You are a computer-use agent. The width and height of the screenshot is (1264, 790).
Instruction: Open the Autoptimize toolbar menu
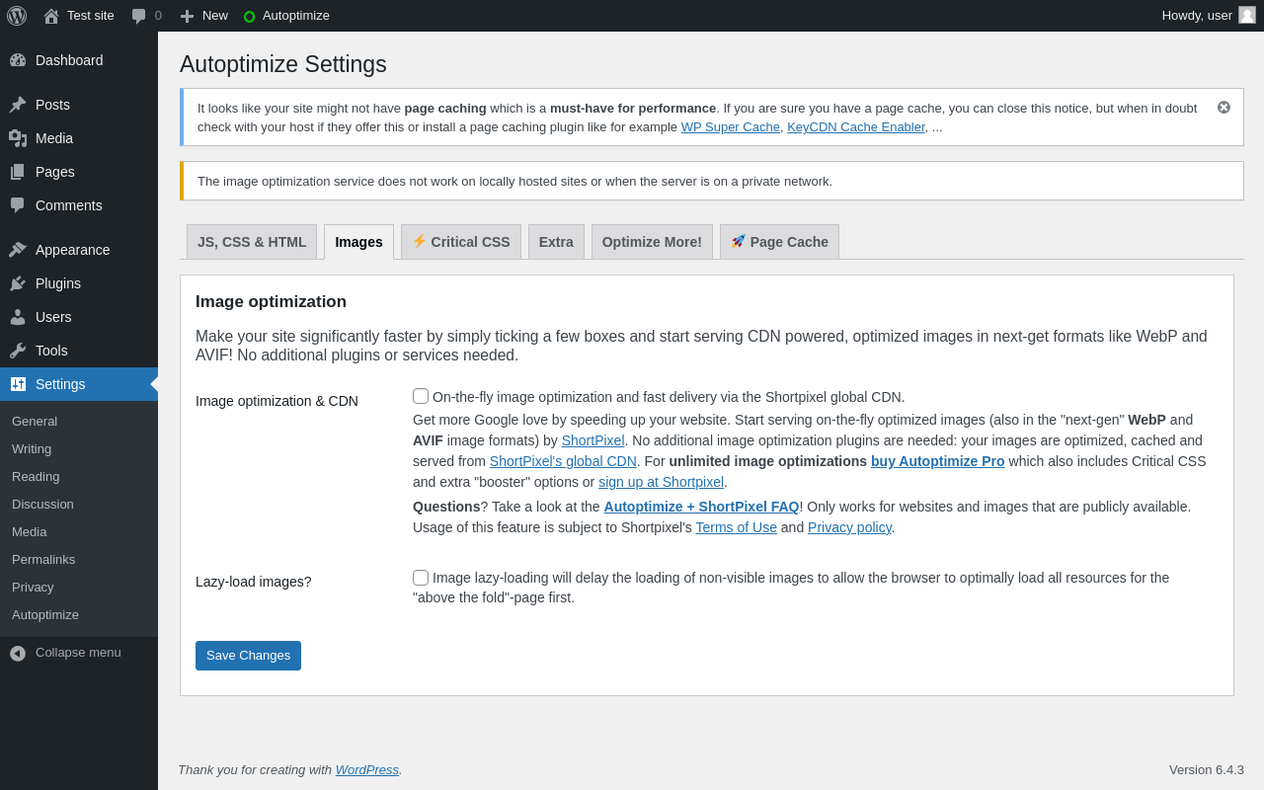coord(286,16)
